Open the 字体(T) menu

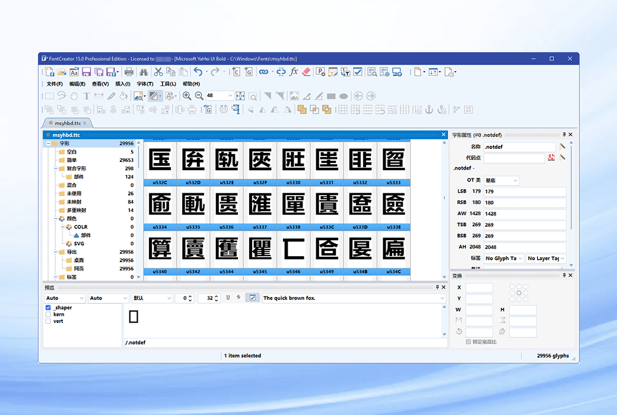click(145, 84)
